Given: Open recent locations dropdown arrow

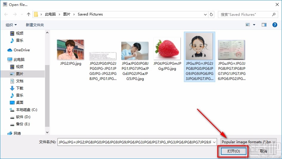Looking at the screenshot, I should [x=22, y=14].
